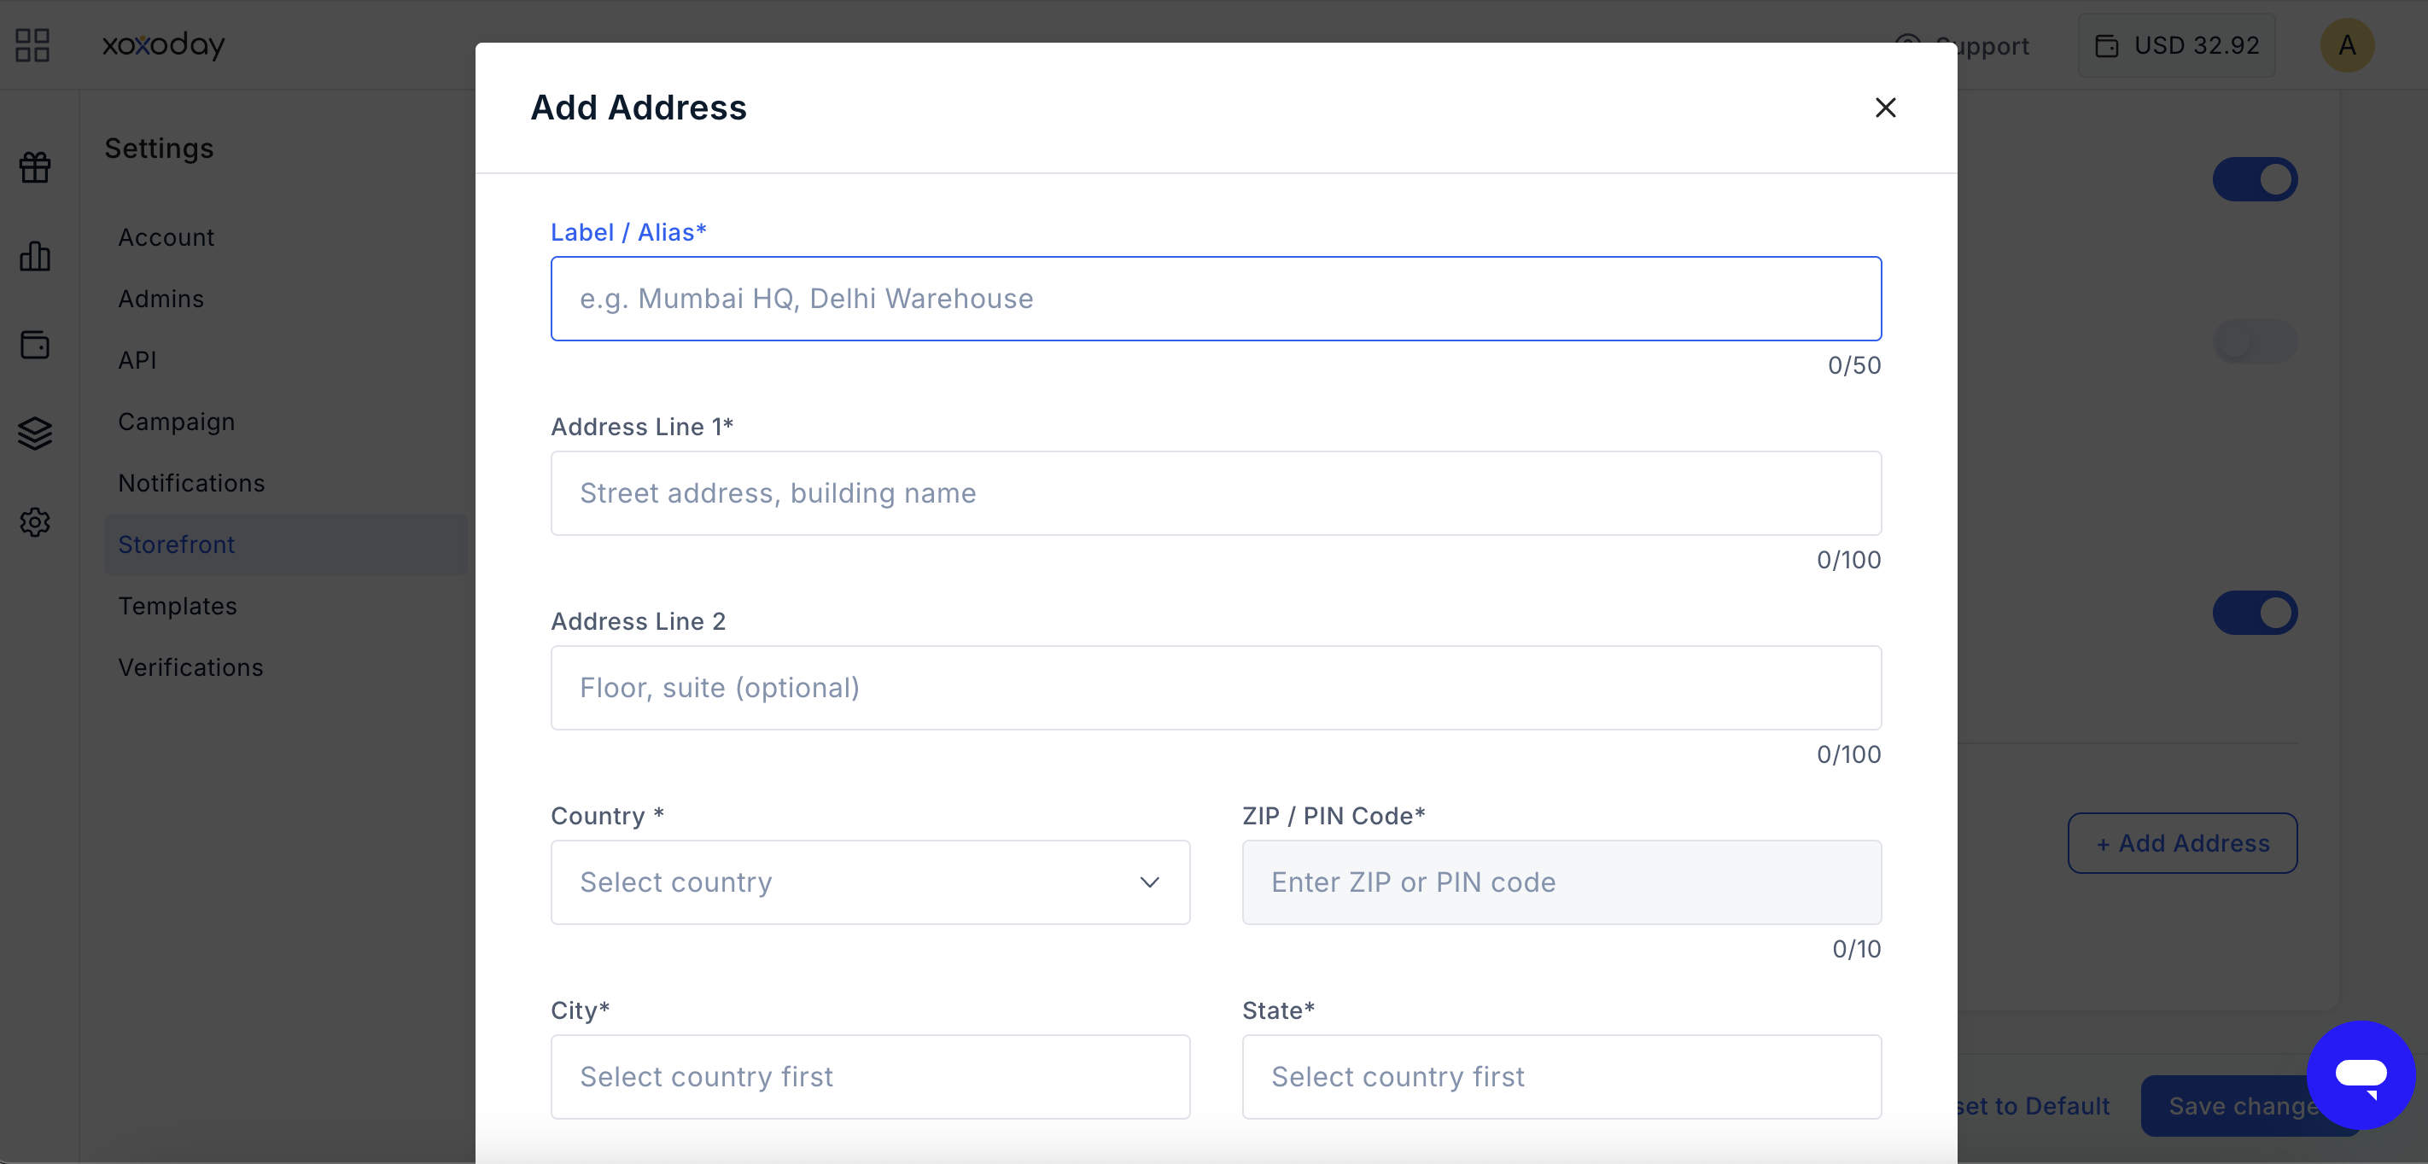Image resolution: width=2428 pixels, height=1164 pixels.
Task: Click the + Add Address button
Action: 2182,843
